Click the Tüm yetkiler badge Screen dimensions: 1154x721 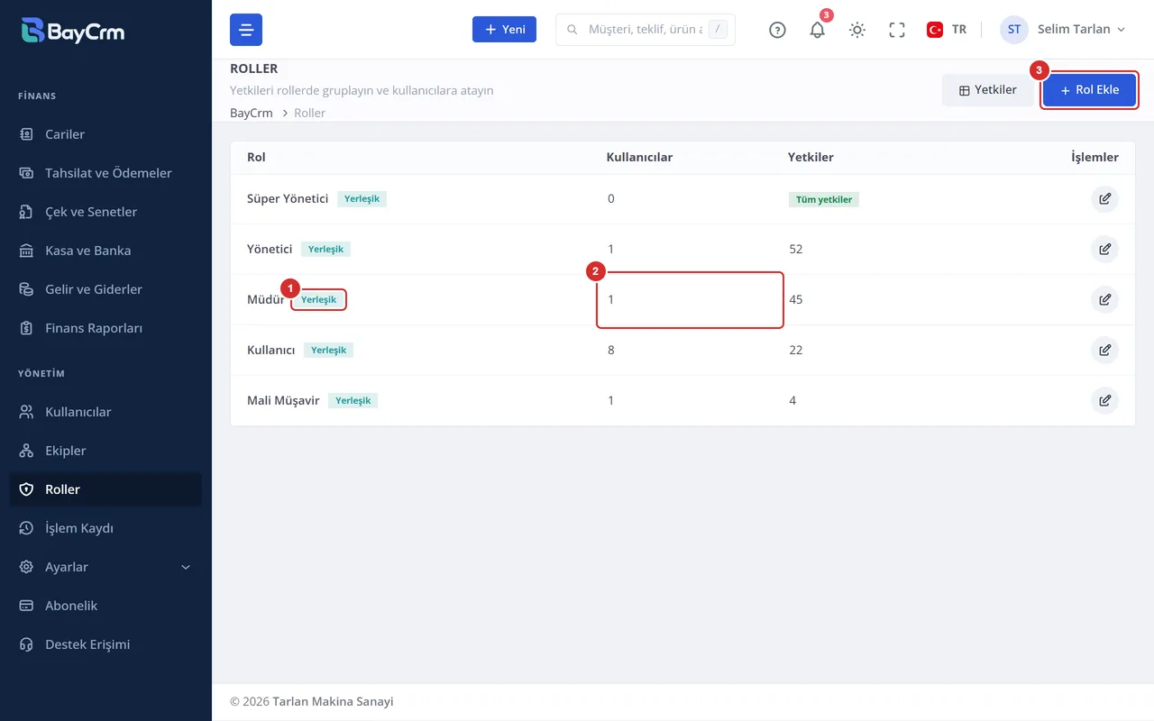click(x=824, y=199)
